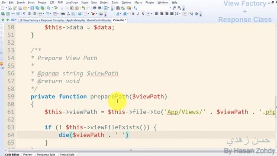277x156 pixels.
Task: Toggle Italic formatting
Action: (x=138, y=13)
